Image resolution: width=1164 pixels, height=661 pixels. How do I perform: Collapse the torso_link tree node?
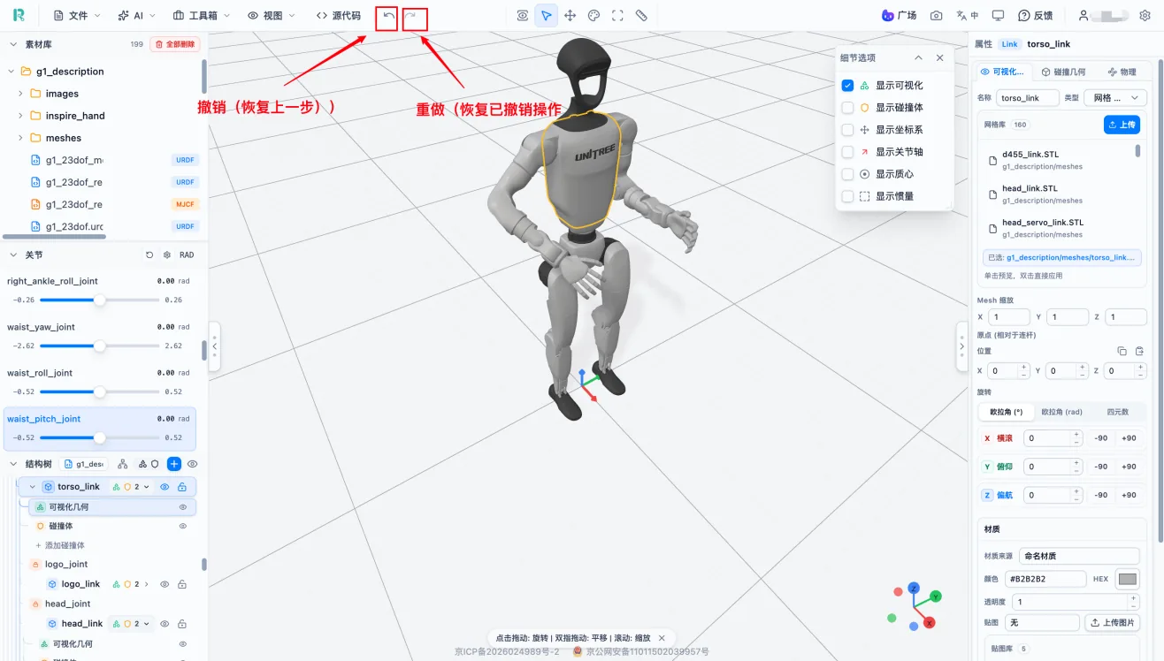click(33, 487)
